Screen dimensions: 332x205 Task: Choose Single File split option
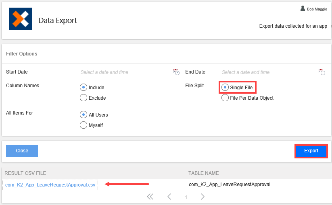225,87
